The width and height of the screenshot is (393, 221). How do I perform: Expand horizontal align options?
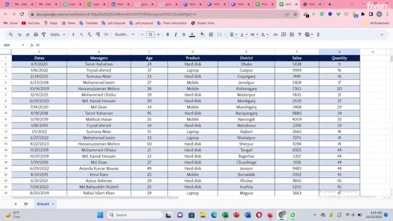(236, 35)
